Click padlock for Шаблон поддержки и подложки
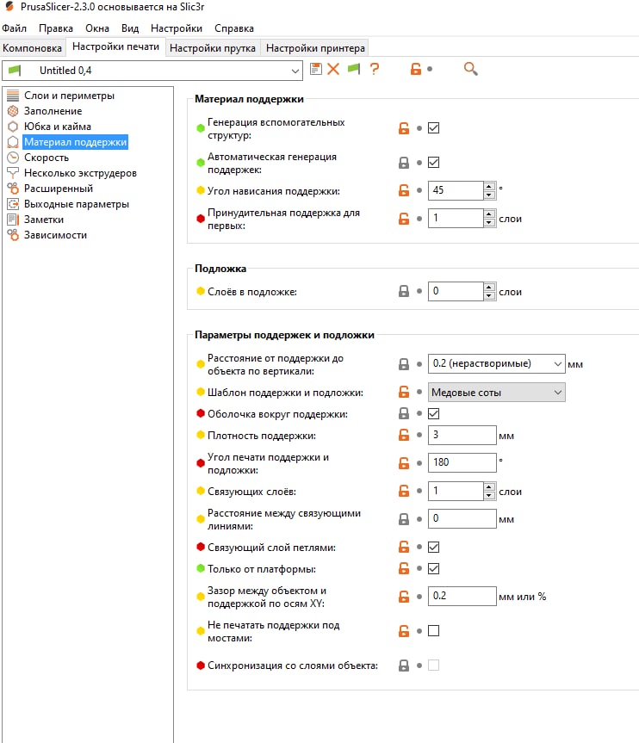This screenshot has width=639, height=743. (x=403, y=392)
